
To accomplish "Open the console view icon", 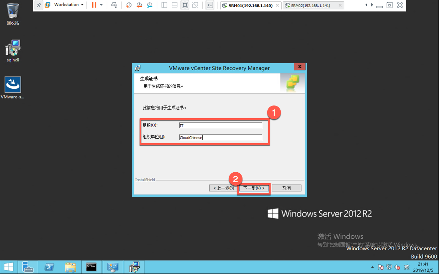I will pyautogui.click(x=210, y=5).
